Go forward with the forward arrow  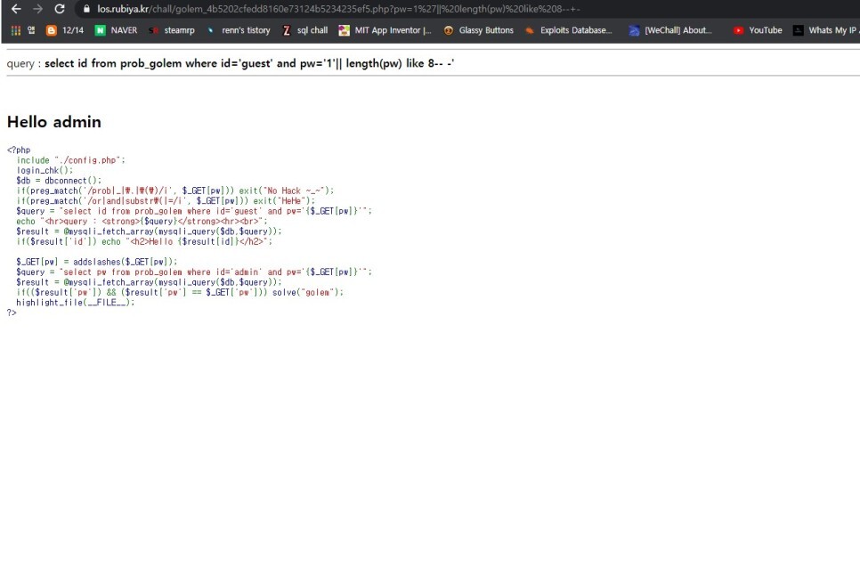pos(37,9)
